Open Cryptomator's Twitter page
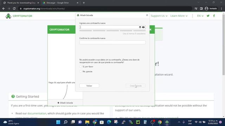This screenshot has width=225, height=126. coord(208,16)
